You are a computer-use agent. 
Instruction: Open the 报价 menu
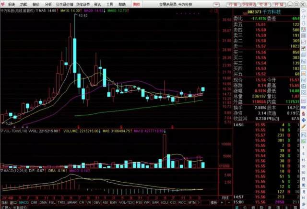coord(36,4)
